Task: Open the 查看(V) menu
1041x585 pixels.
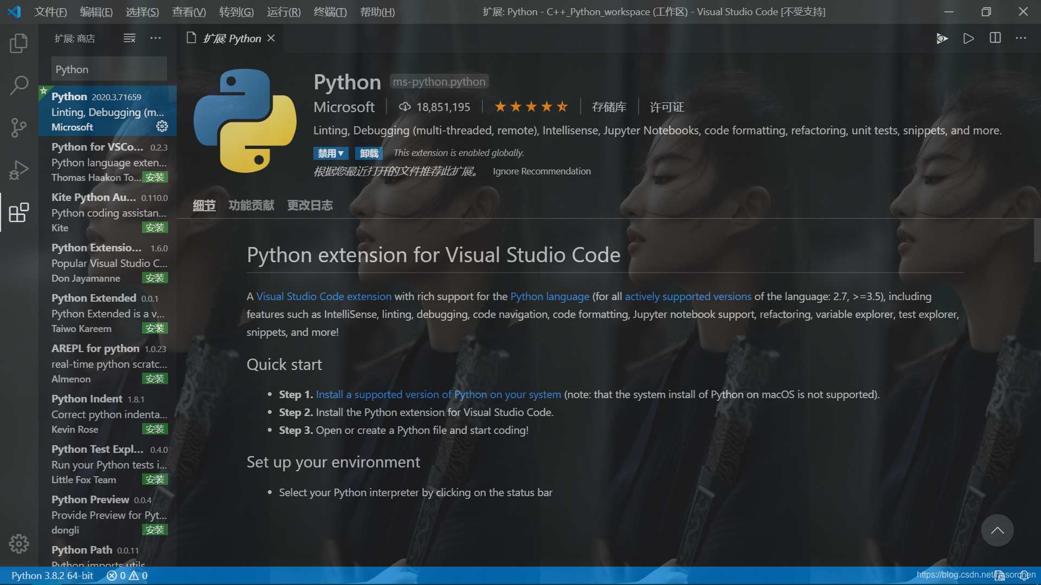Action: coord(189,11)
